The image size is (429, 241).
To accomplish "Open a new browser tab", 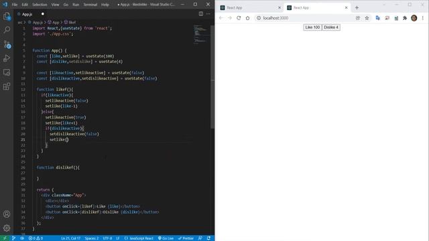I will click(357, 7).
